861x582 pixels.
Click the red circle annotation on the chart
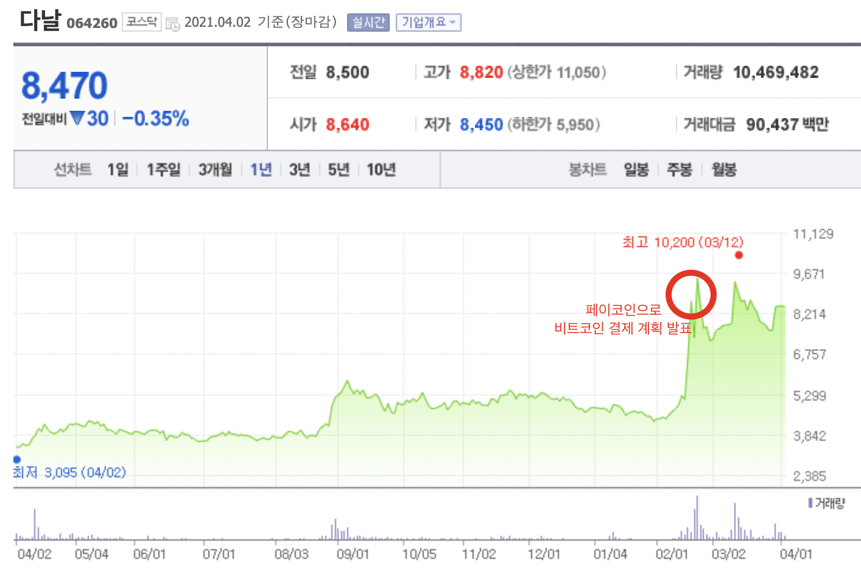[692, 294]
